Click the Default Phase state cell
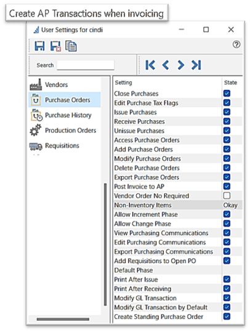This screenshot has height=332, width=250. [232, 270]
